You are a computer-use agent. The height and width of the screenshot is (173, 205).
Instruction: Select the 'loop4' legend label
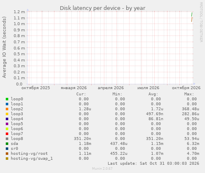pyautogui.click(x=17, y=119)
